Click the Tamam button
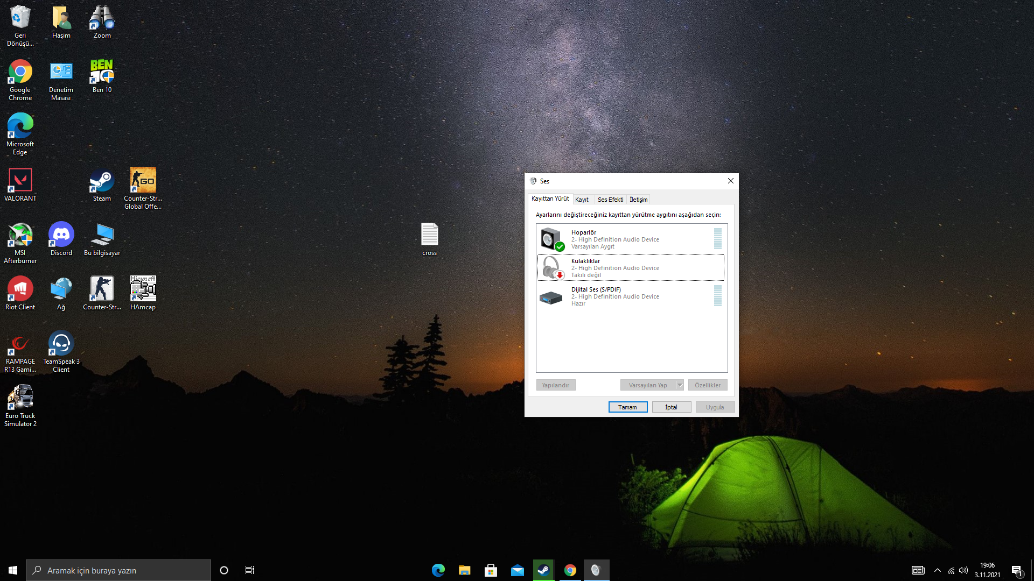This screenshot has height=581, width=1034. pyautogui.click(x=627, y=407)
